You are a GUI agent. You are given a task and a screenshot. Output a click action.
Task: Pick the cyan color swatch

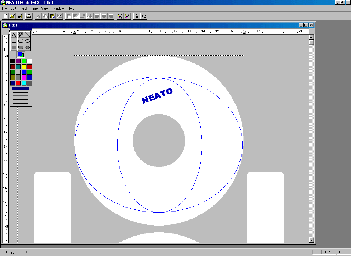coord(24,83)
